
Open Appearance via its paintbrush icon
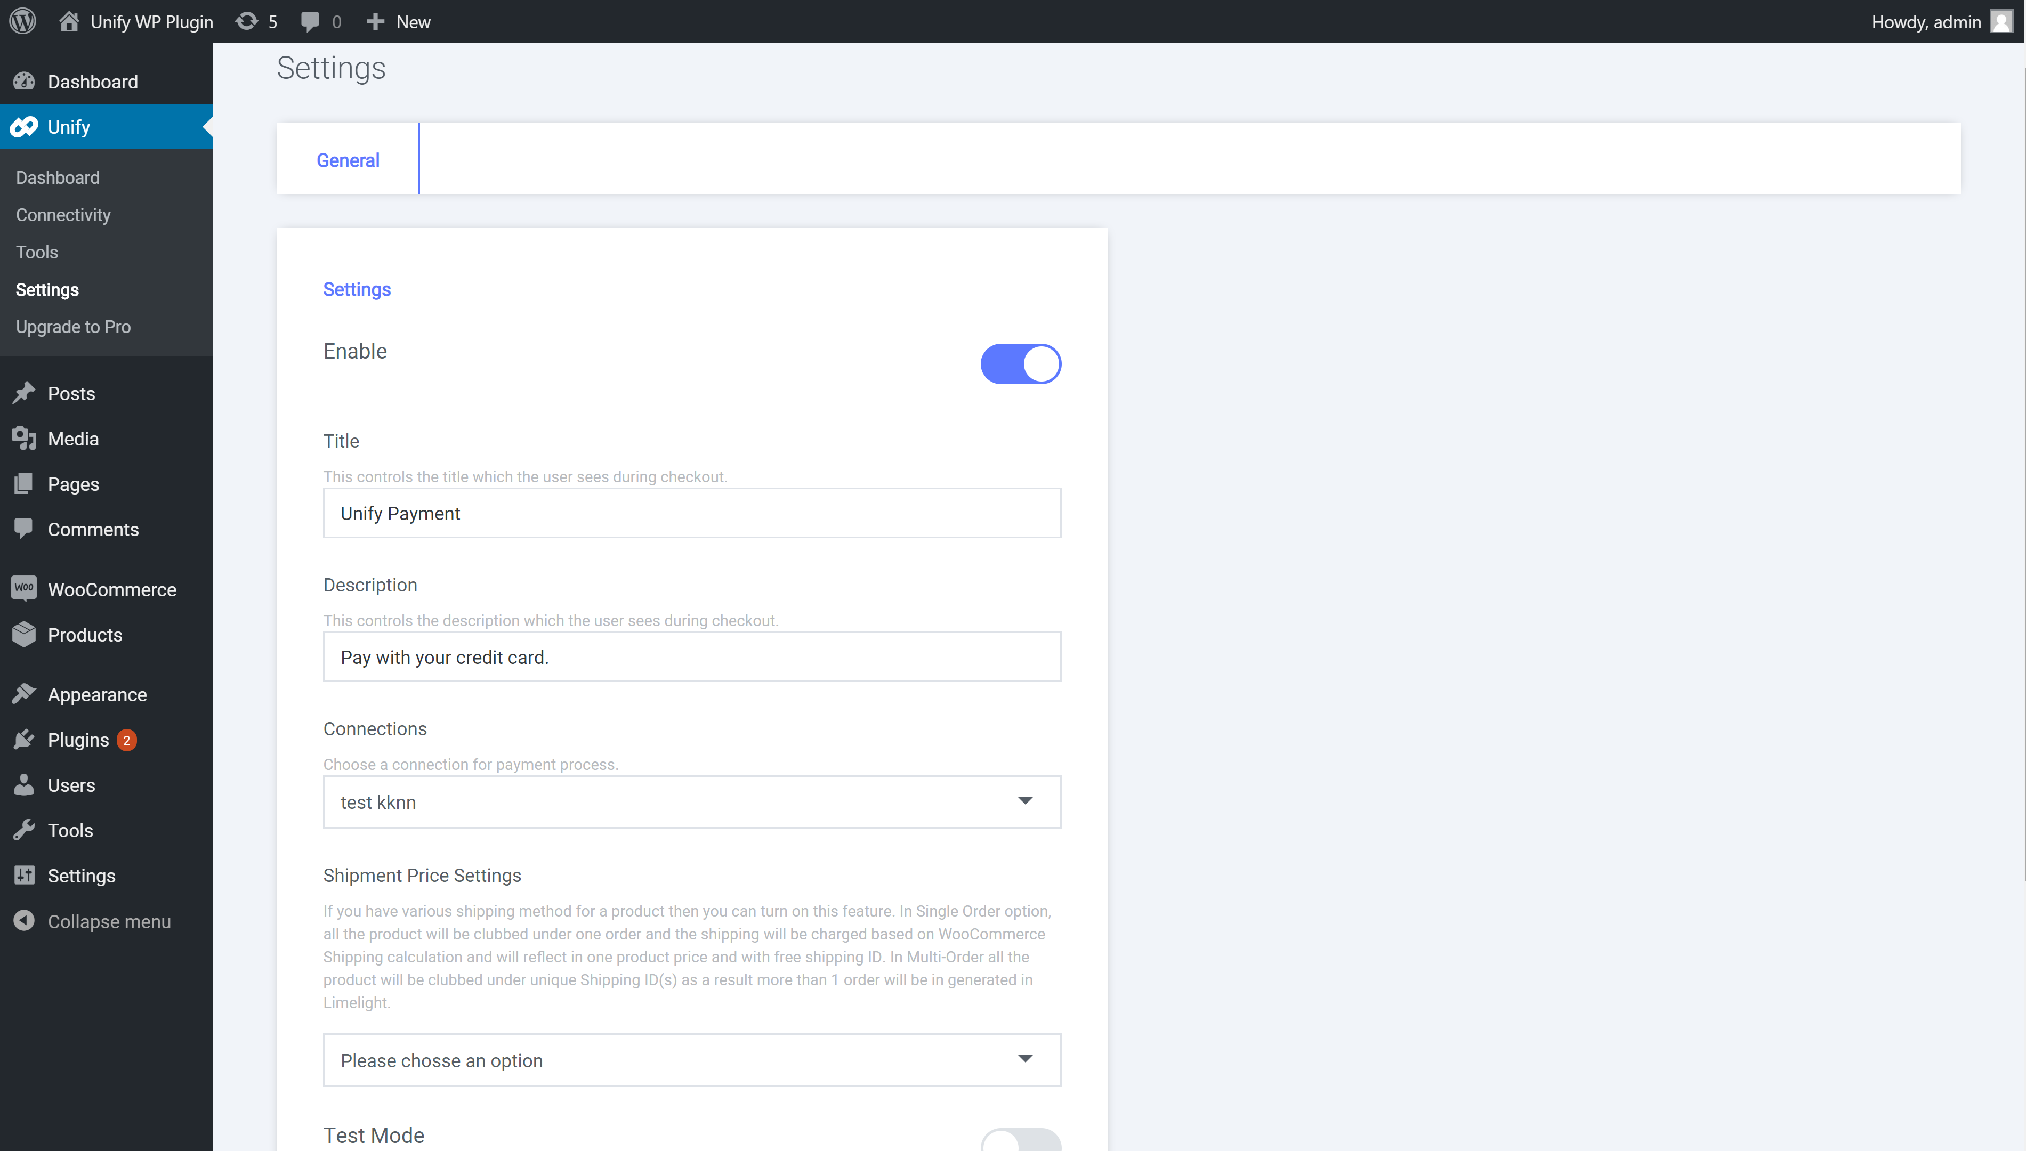pos(23,694)
